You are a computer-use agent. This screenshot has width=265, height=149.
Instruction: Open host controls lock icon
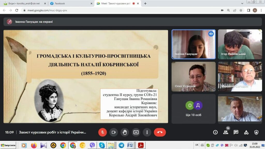[x=256, y=132]
